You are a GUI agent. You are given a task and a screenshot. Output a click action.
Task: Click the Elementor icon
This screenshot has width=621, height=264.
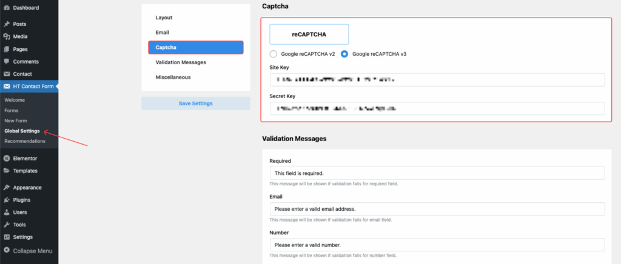(7, 158)
